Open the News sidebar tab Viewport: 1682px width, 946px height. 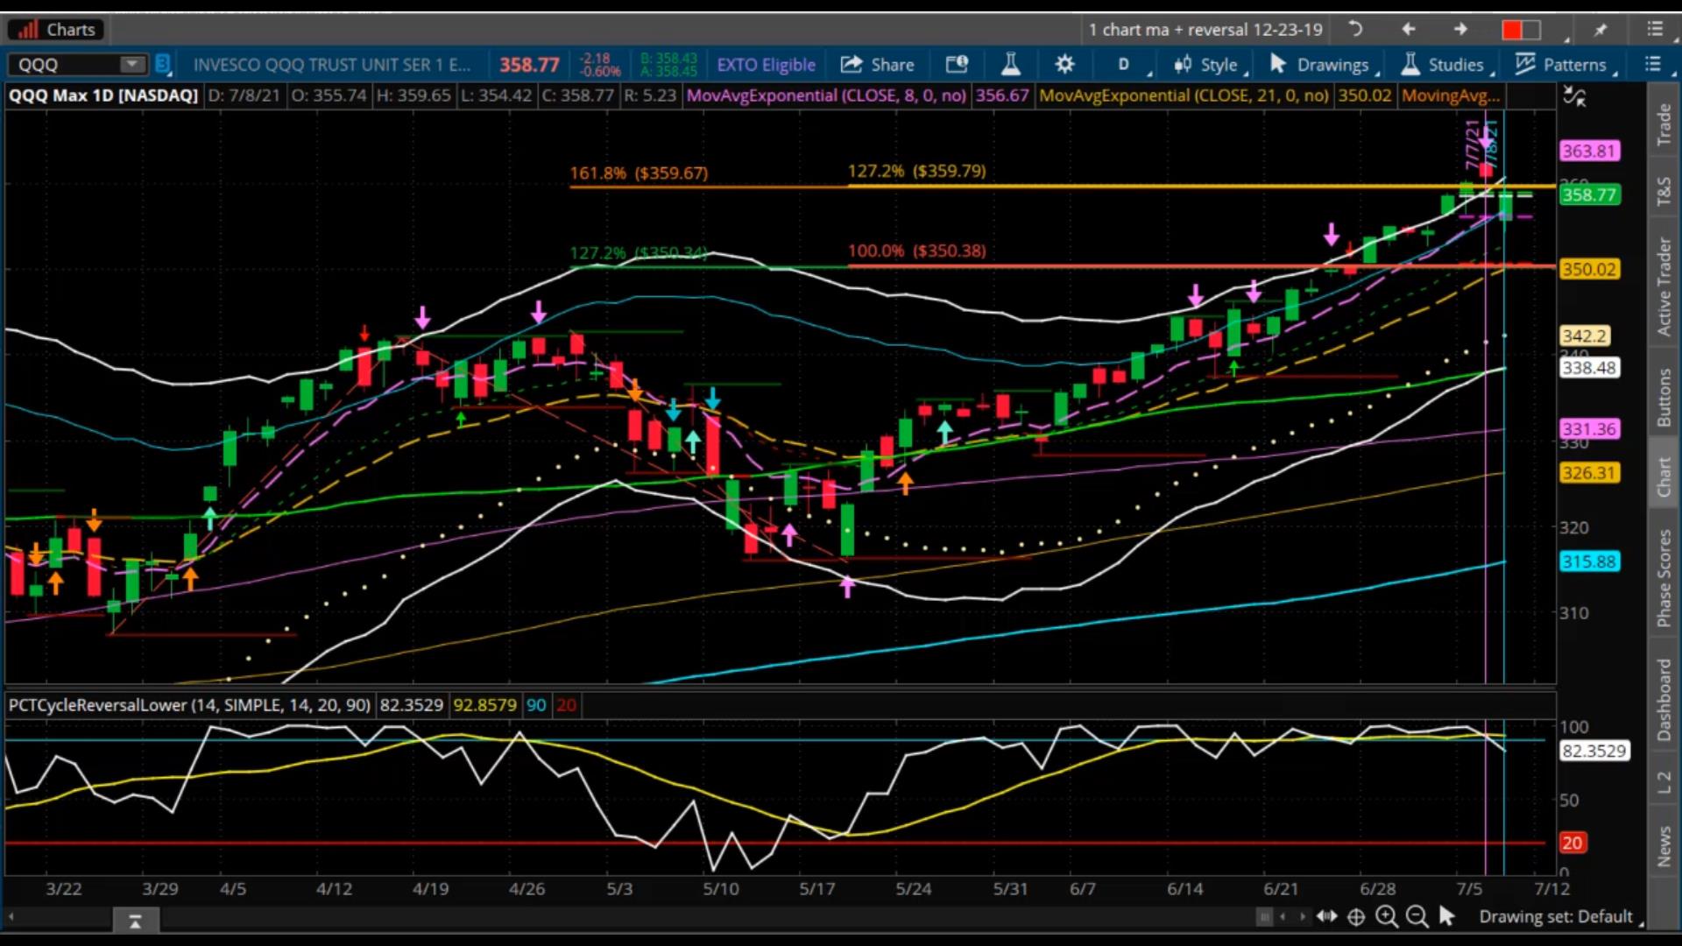pyautogui.click(x=1664, y=846)
